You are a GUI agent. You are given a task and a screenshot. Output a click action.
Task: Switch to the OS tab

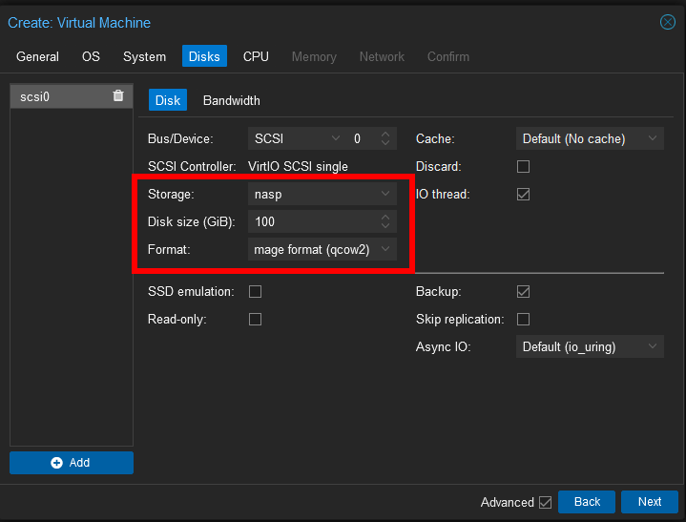pos(91,56)
